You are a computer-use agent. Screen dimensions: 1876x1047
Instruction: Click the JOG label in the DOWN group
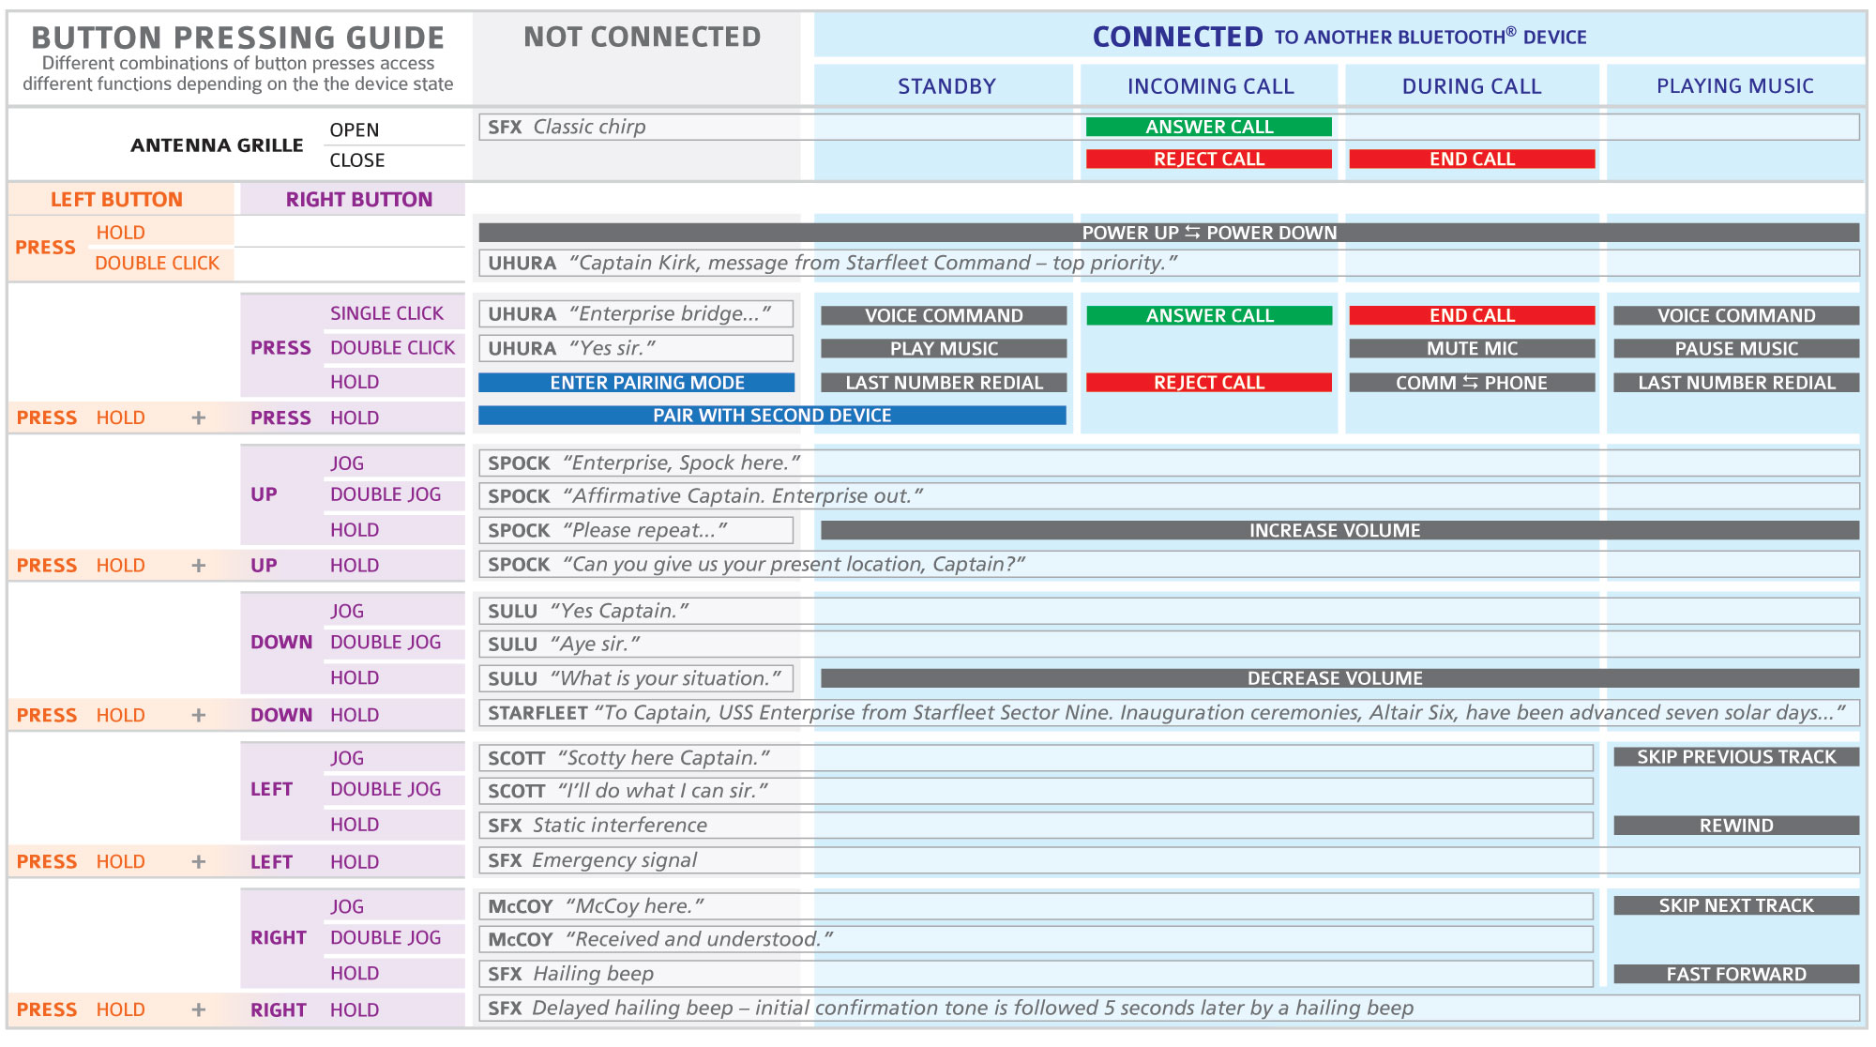pyautogui.click(x=347, y=612)
